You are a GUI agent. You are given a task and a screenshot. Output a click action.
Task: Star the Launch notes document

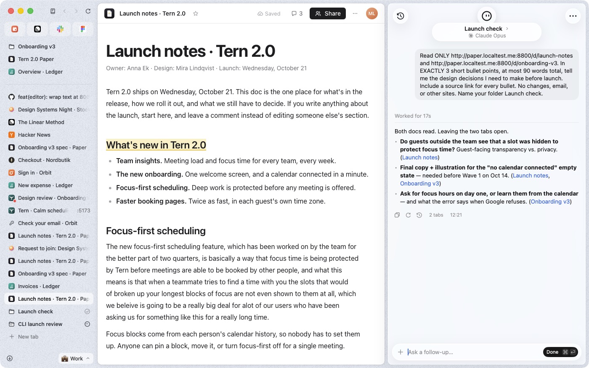tap(196, 13)
